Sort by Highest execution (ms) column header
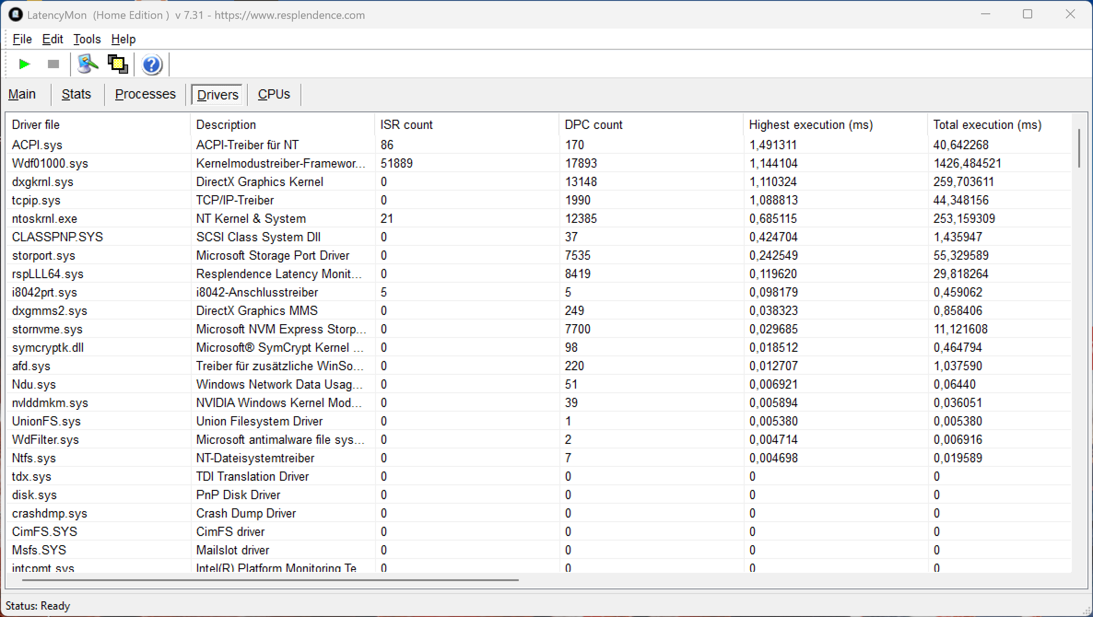This screenshot has height=617, width=1093. pyautogui.click(x=811, y=125)
